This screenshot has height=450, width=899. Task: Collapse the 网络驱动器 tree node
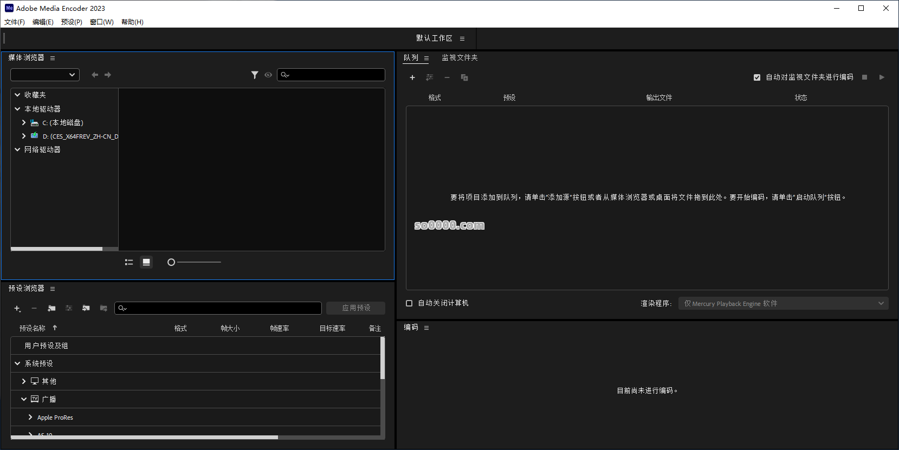[x=17, y=149]
